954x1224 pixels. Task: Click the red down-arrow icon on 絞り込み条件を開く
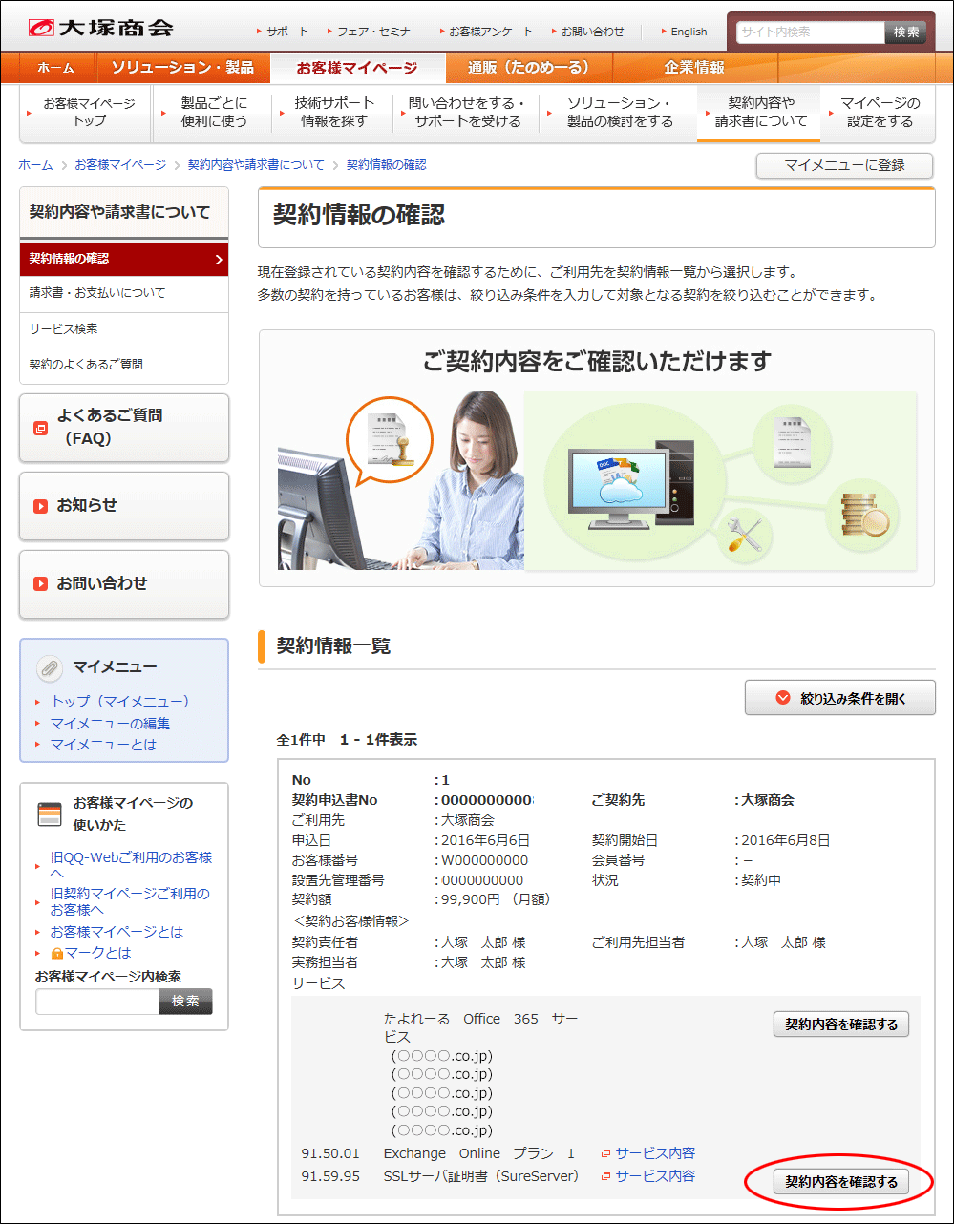pyautogui.click(x=783, y=698)
